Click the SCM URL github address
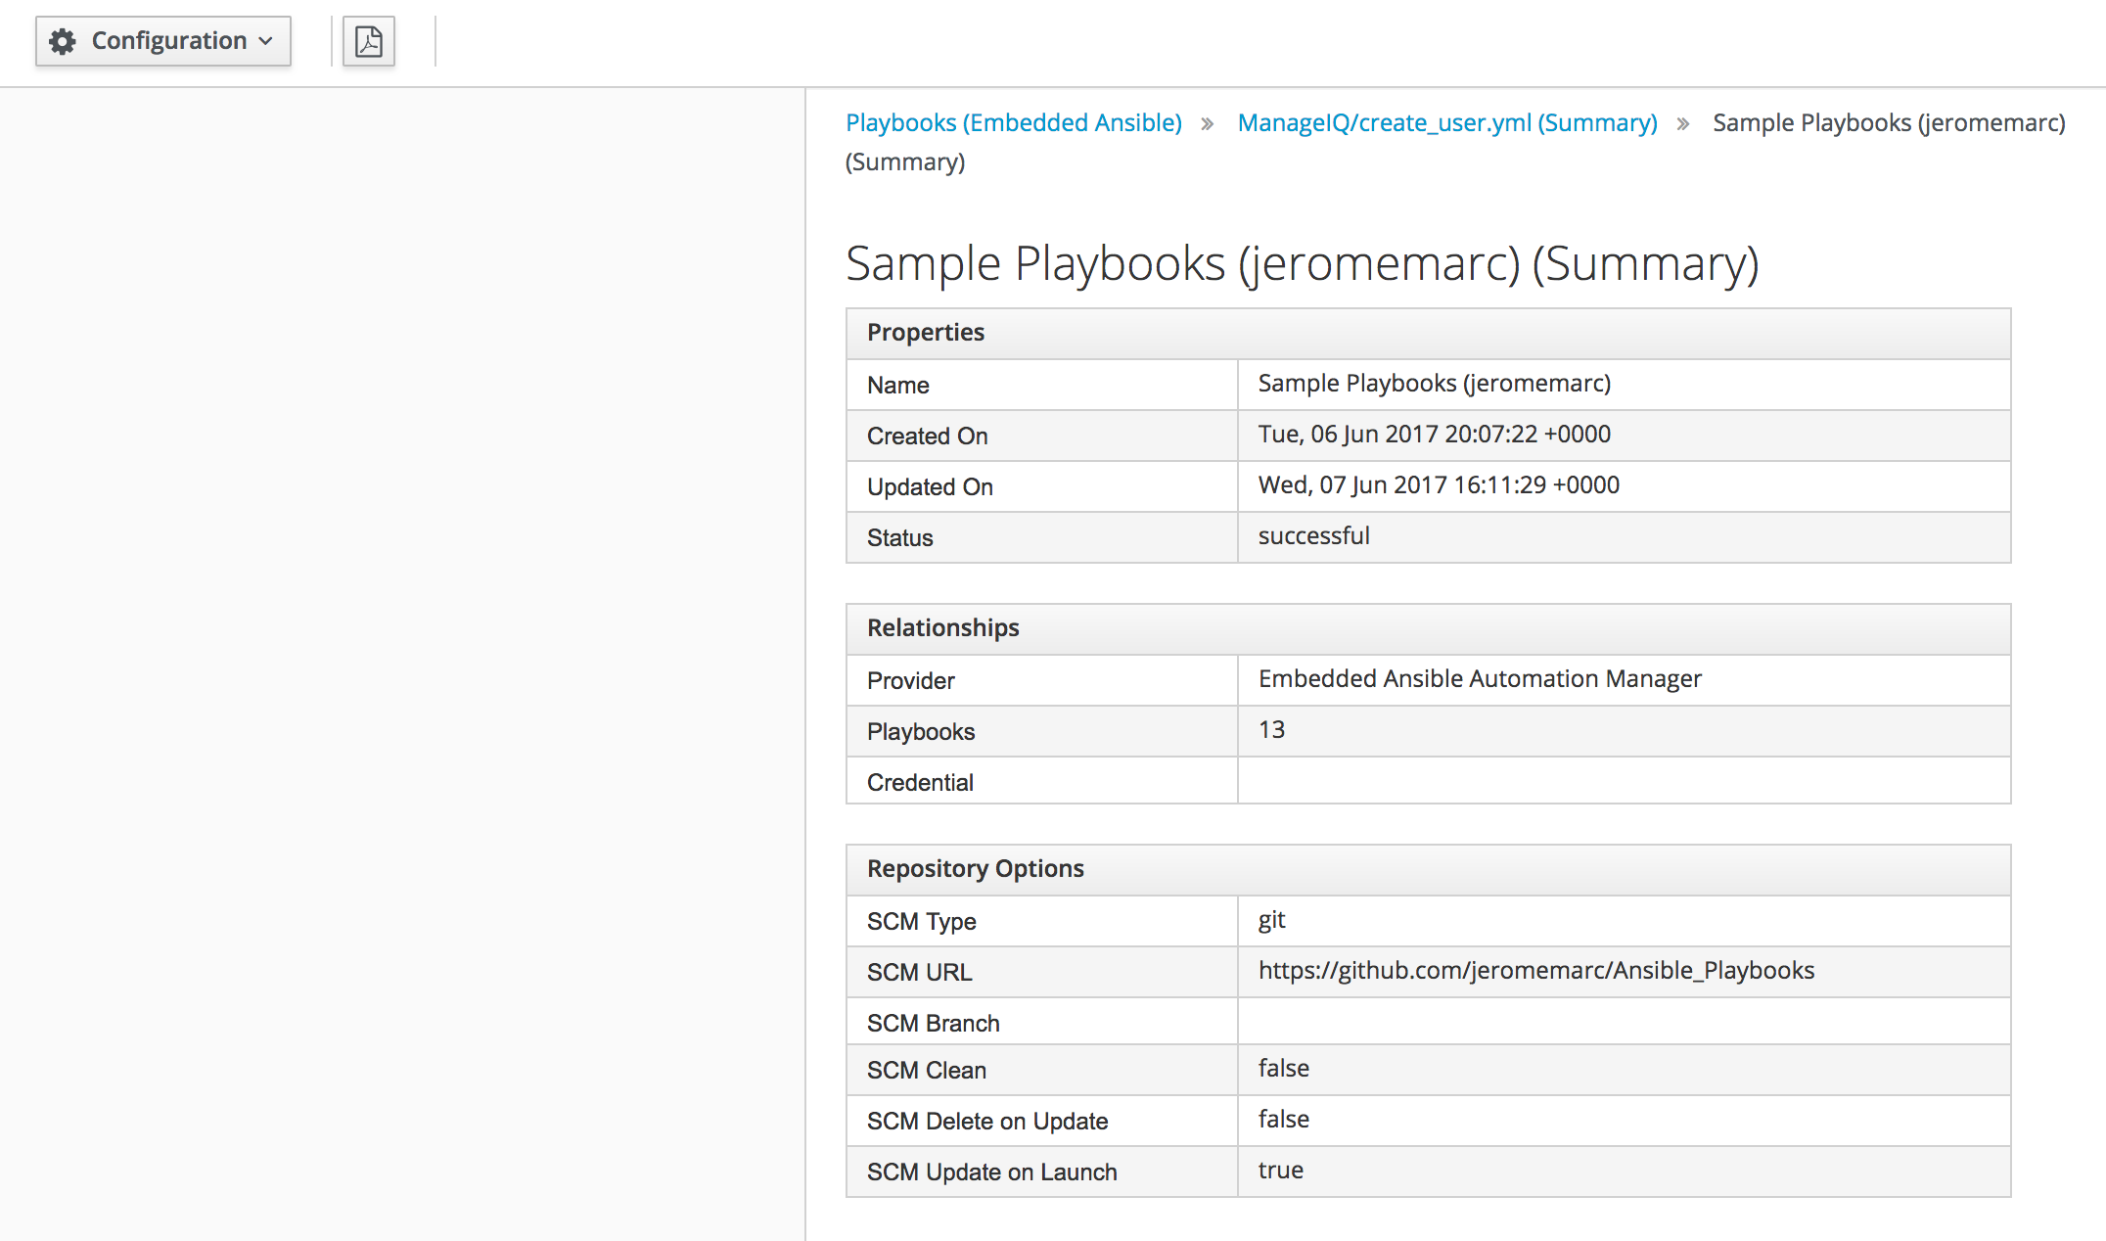Viewport: 2106px width, 1241px height. tap(1536, 970)
